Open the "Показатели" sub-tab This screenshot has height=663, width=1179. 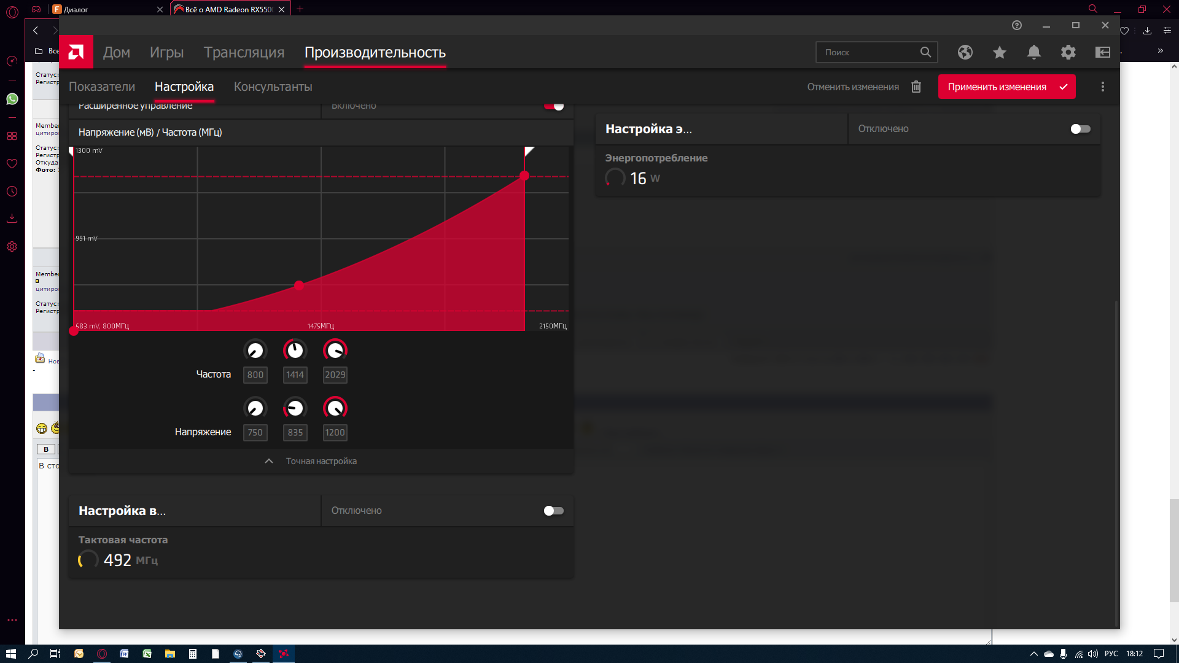pyautogui.click(x=102, y=87)
